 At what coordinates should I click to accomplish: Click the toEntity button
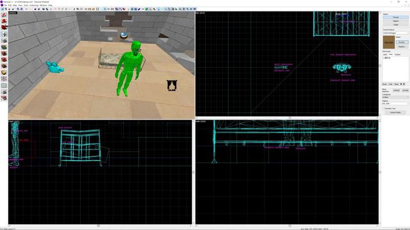coord(405,90)
